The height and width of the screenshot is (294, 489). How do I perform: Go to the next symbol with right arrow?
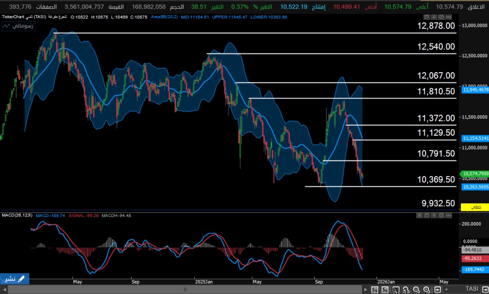[485, 290]
